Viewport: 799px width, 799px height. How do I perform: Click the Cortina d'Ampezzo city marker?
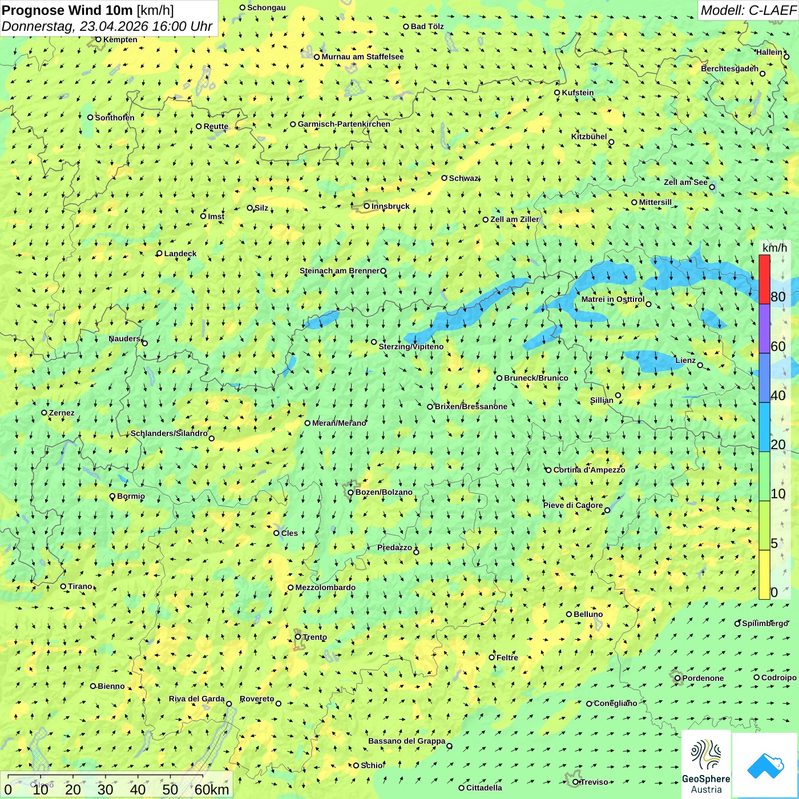[x=549, y=470]
